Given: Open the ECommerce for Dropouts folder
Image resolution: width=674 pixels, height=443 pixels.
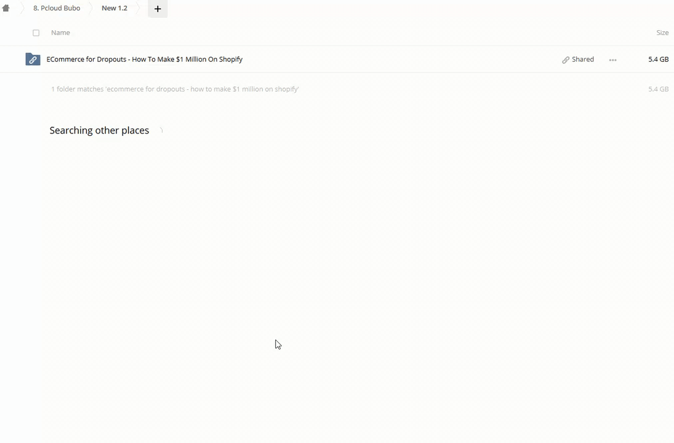Looking at the screenshot, I should pyautogui.click(x=145, y=60).
